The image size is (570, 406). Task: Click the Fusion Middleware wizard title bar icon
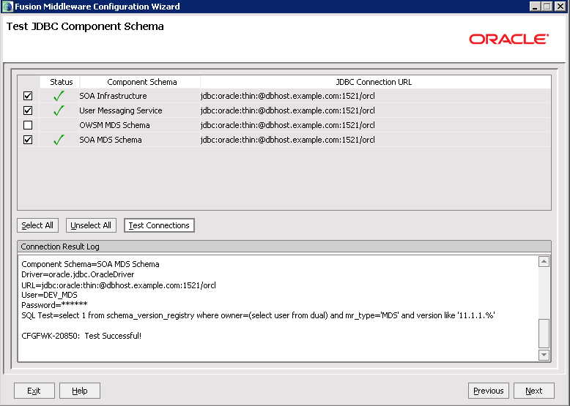[7, 7]
